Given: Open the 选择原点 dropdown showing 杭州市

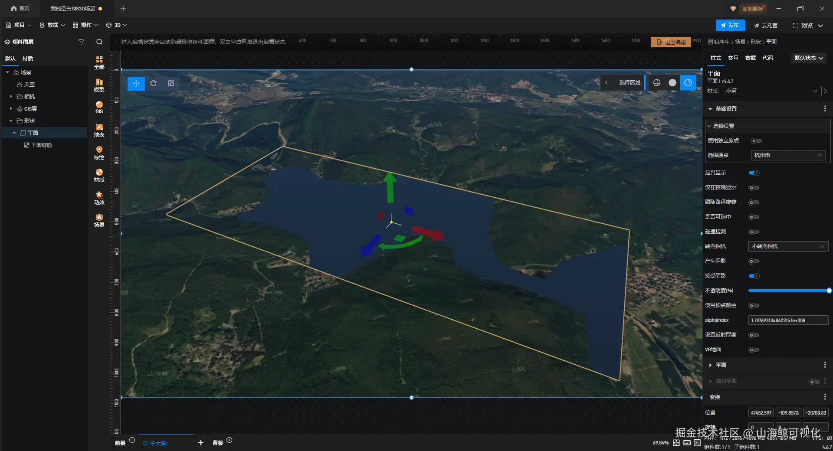Looking at the screenshot, I should 788,155.
